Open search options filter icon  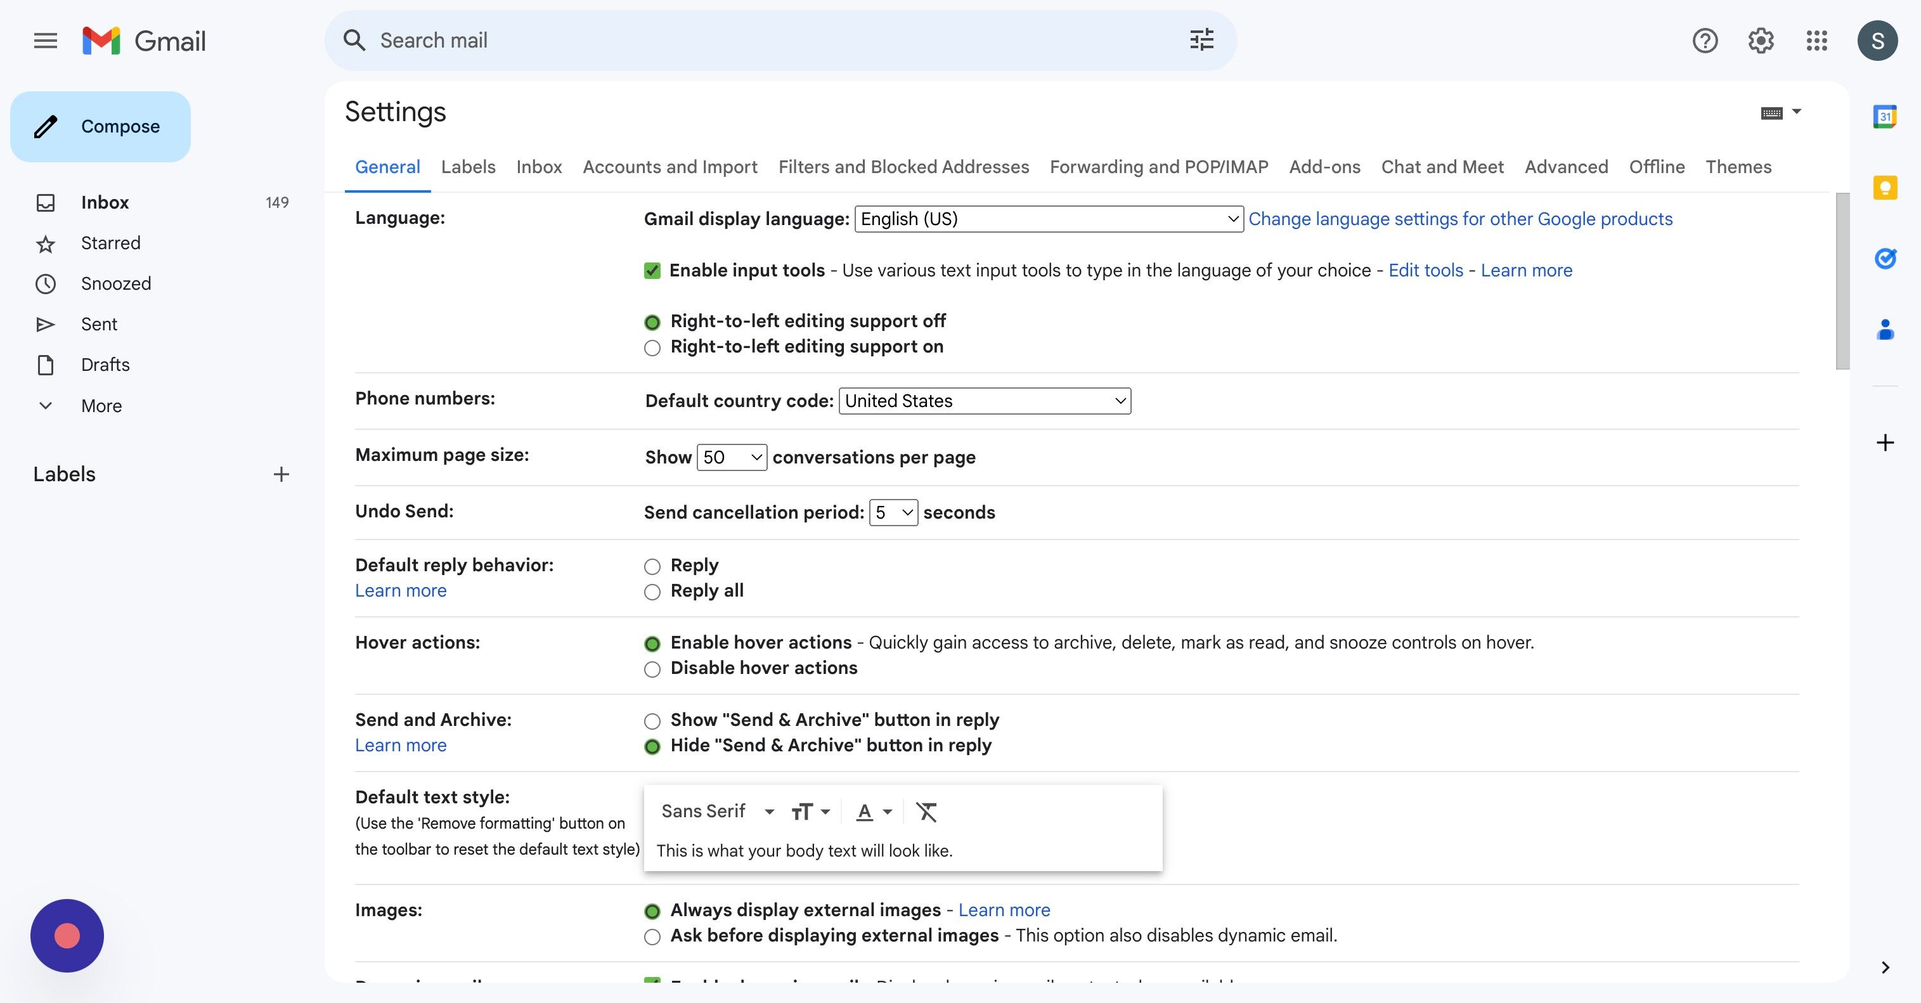[1201, 39]
